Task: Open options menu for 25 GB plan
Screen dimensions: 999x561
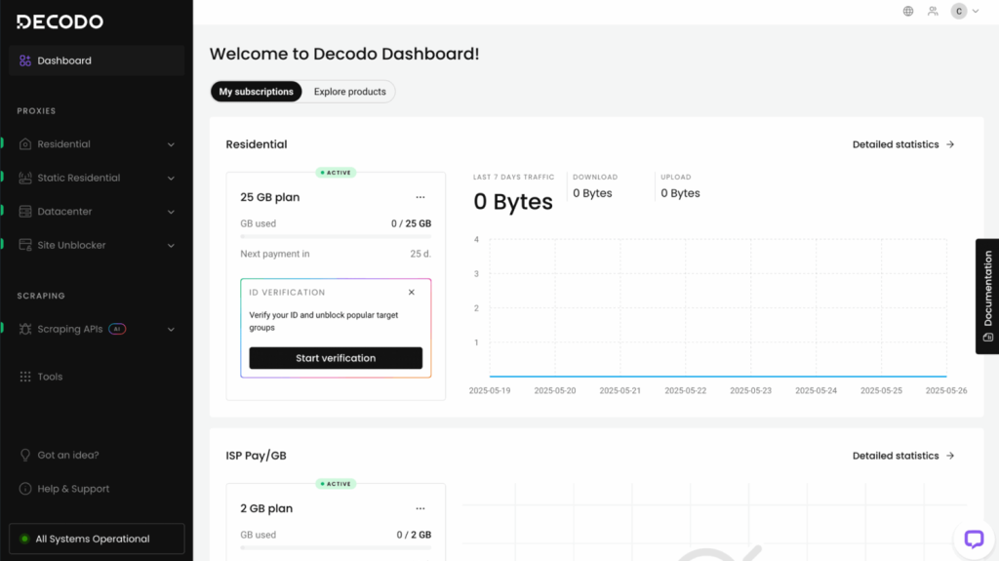Action: pos(420,198)
